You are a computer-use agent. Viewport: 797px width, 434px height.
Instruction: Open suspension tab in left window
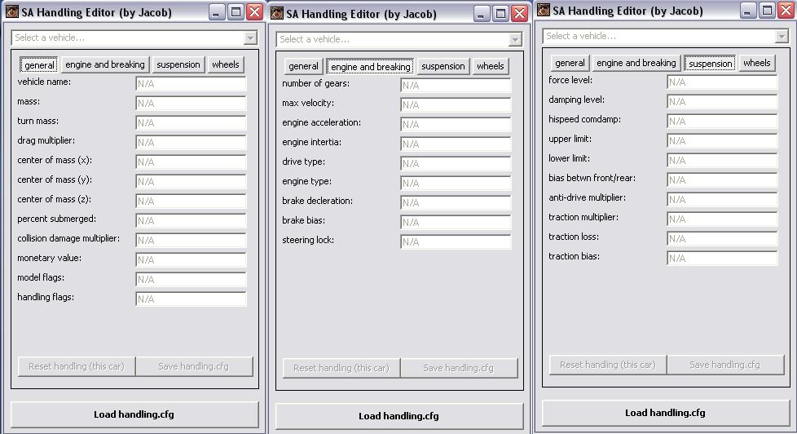click(x=178, y=64)
